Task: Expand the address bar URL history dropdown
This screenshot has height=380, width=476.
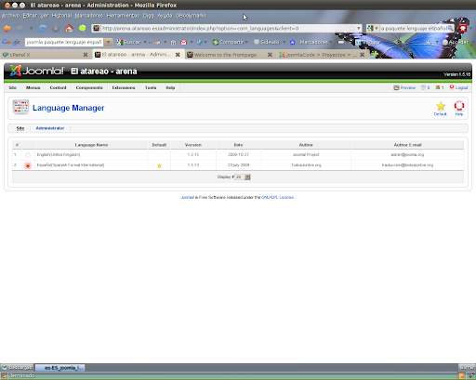Action: (359, 28)
